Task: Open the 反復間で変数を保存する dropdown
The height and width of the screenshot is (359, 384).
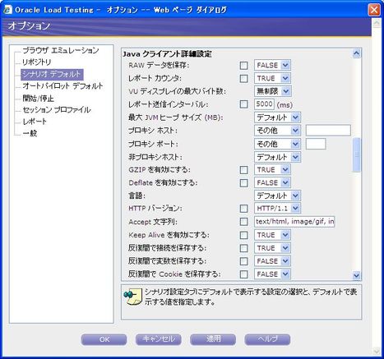Action: 272,261
